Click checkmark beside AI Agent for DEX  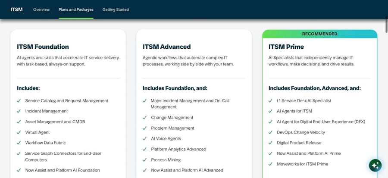coord(270,122)
